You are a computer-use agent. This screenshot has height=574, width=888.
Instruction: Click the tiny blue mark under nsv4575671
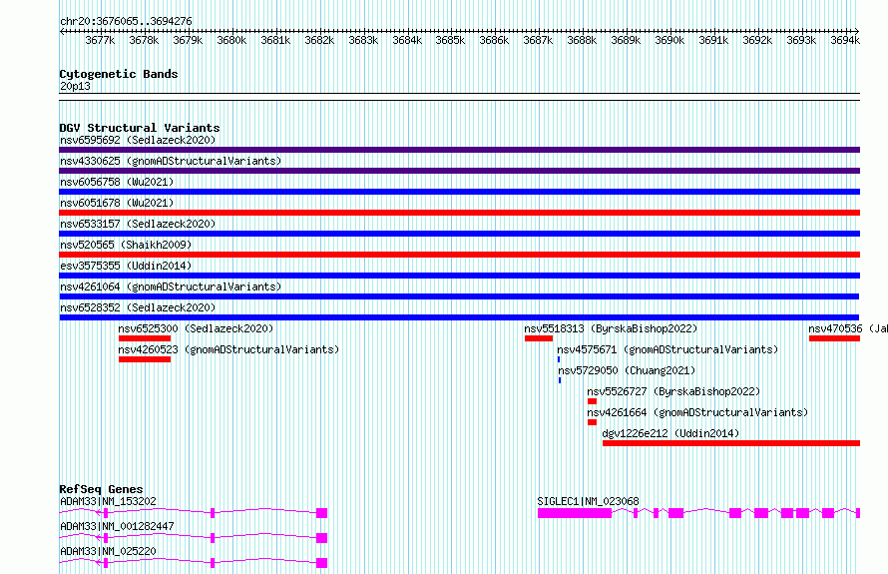(x=559, y=359)
